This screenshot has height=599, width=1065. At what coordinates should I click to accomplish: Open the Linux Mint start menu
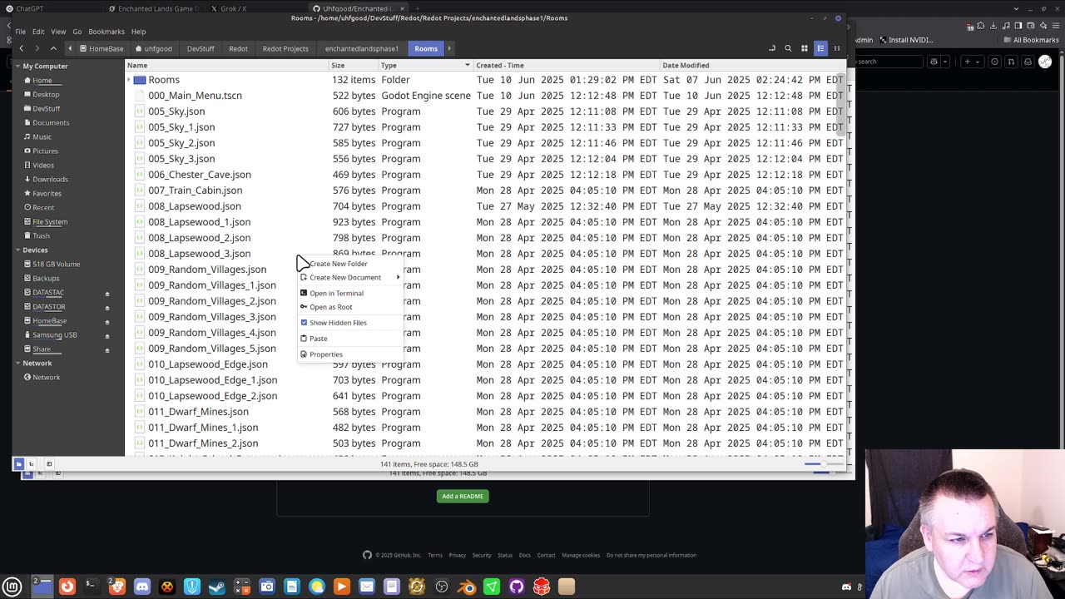(12, 587)
